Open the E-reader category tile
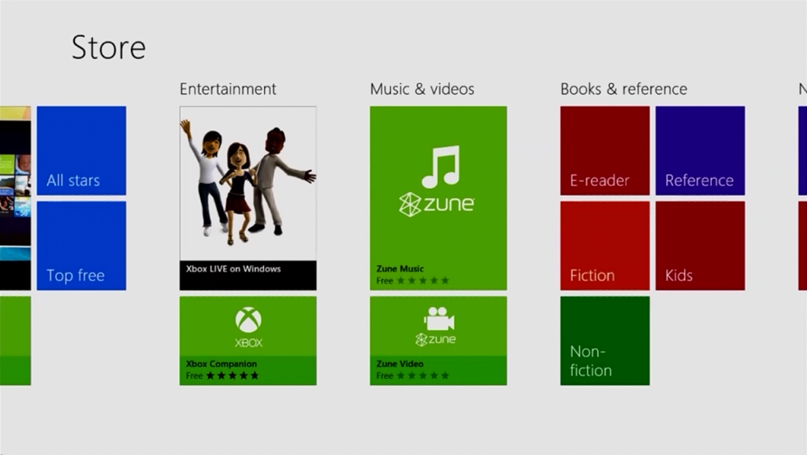807x455 pixels. click(604, 150)
